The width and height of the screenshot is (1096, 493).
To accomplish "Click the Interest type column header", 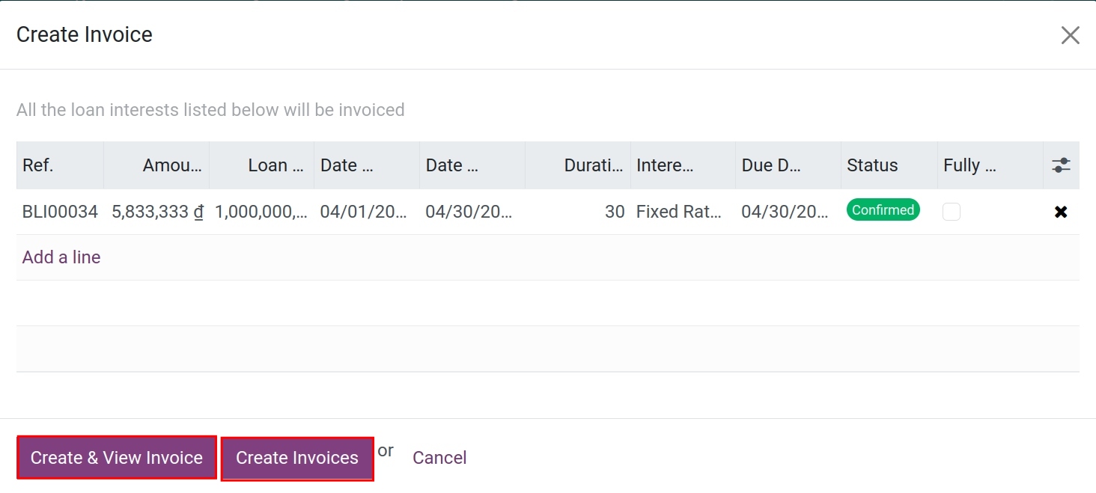I will 683,165.
